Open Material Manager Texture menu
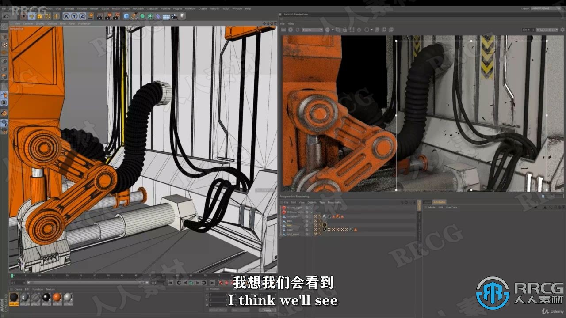Image resolution: width=566 pixels, height=318 pixels. pyautogui.click(x=50, y=289)
